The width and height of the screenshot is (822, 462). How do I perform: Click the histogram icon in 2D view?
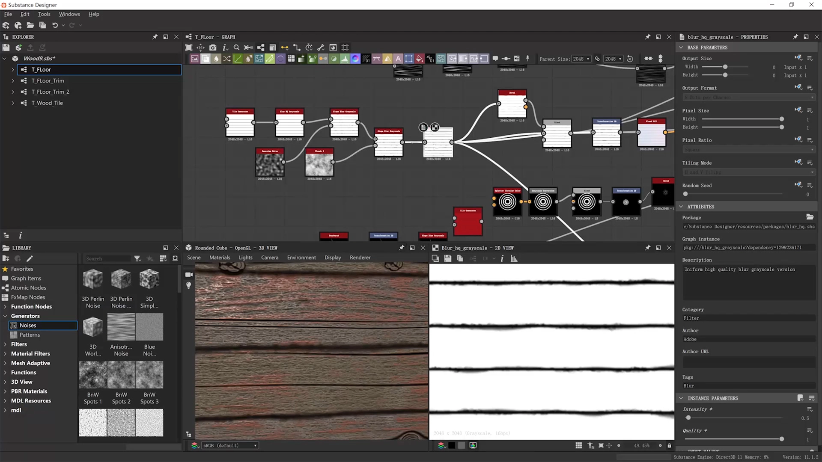click(514, 259)
